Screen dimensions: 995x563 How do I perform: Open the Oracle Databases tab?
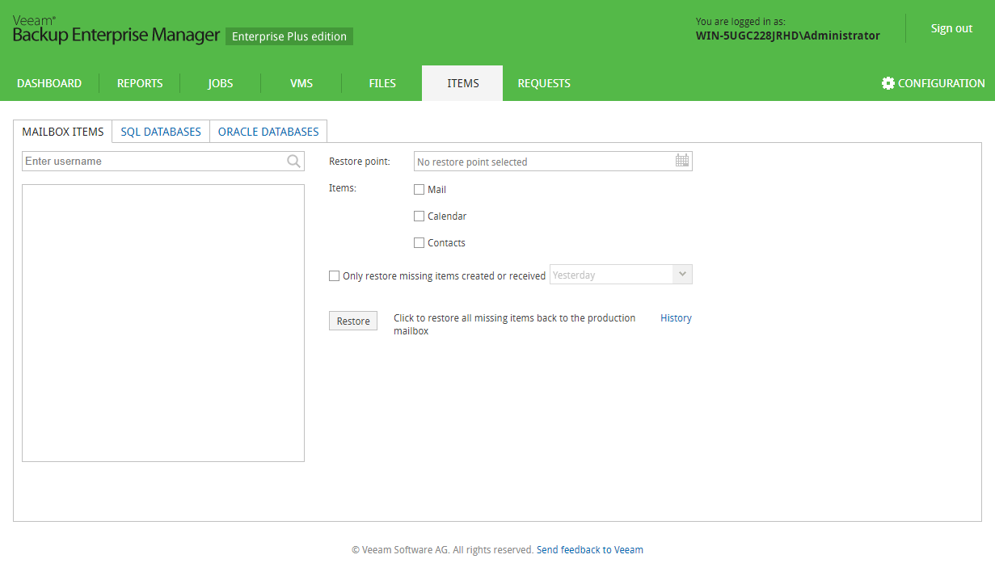coord(268,132)
